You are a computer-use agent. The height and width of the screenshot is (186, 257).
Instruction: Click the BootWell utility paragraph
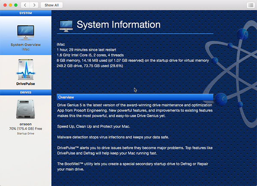point(133,166)
